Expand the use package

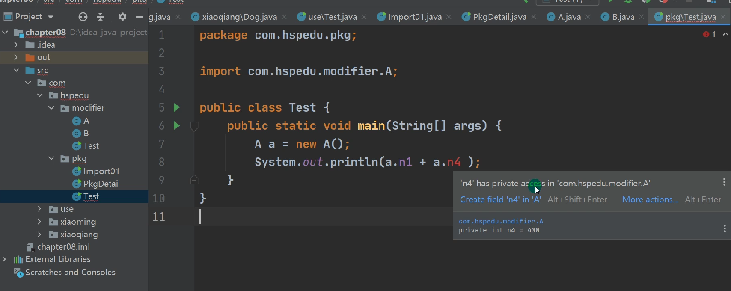coord(40,209)
